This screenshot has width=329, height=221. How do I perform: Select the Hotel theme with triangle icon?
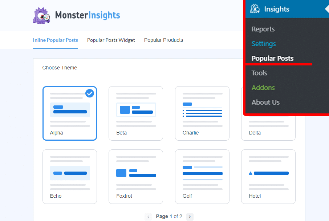(x=268, y=176)
